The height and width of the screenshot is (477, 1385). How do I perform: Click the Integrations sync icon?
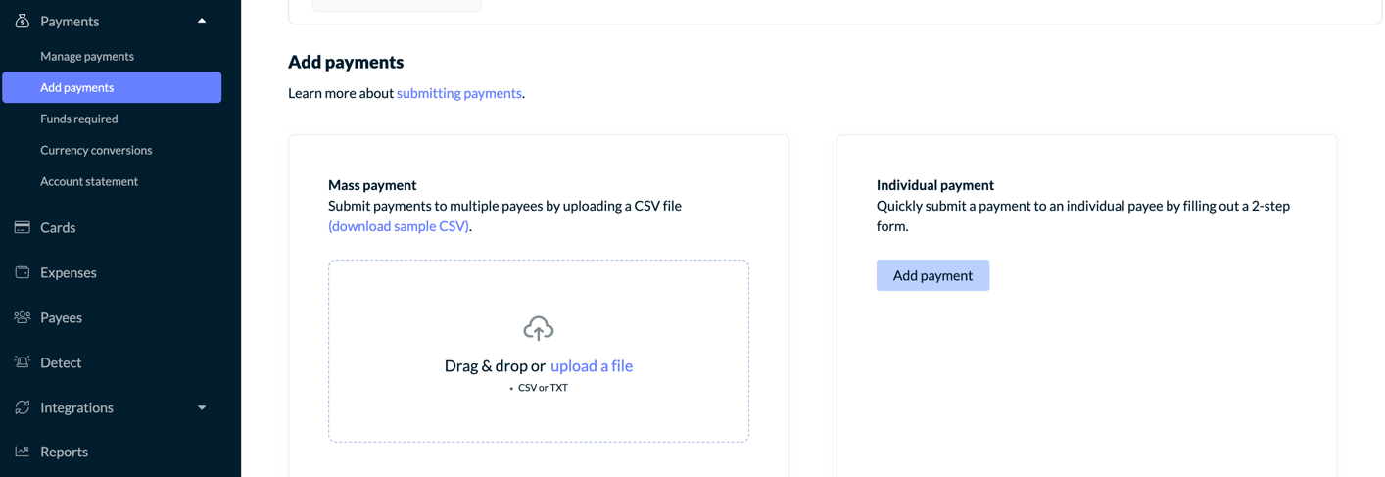[x=22, y=407]
